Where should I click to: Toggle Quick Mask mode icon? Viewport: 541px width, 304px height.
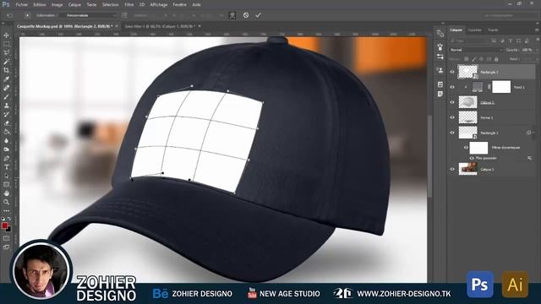(6, 238)
